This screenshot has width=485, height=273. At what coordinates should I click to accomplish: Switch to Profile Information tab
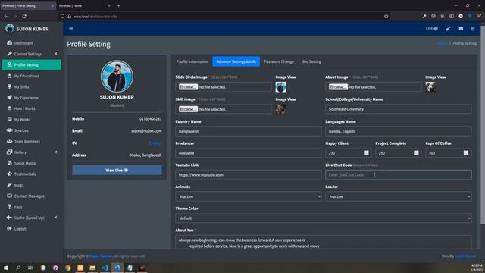pos(192,61)
